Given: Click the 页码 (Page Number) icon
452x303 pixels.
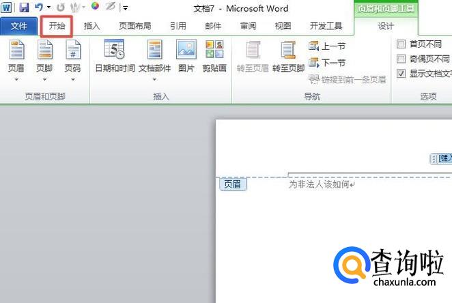Looking at the screenshot, I should [72, 50].
